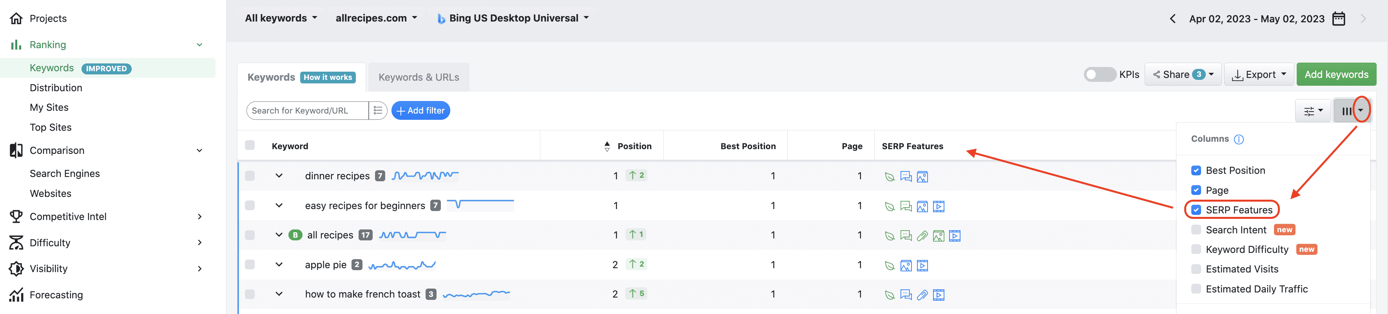Open the Share dropdown
The width and height of the screenshot is (1388, 314).
[1183, 75]
